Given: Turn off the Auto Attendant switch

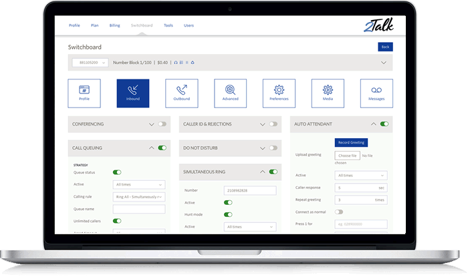Looking at the screenshot, I should (x=384, y=124).
